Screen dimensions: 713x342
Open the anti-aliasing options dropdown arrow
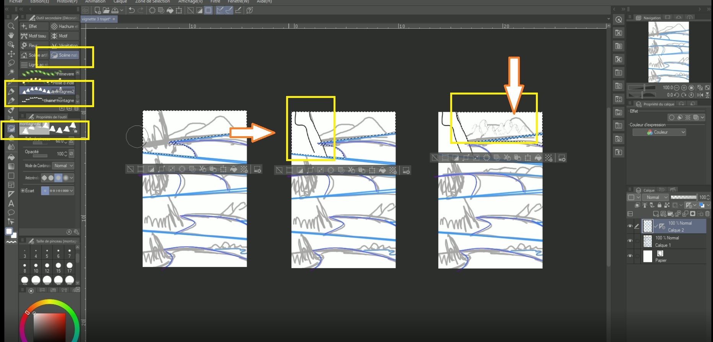pyautogui.click(x=72, y=178)
